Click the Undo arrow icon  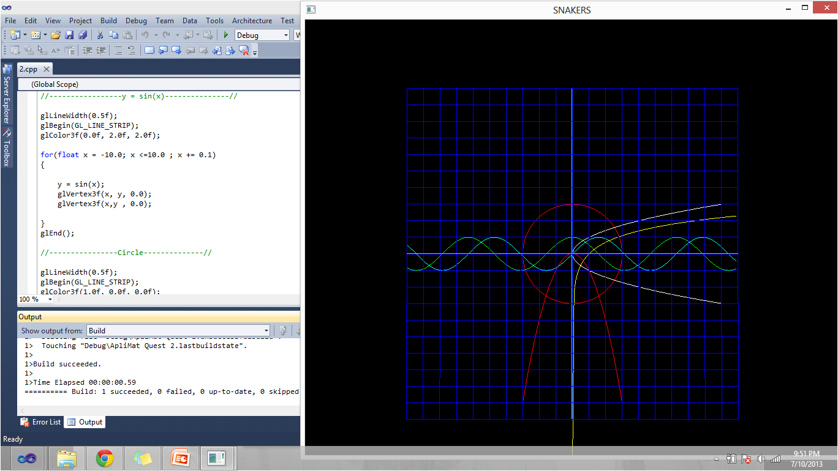[x=145, y=35]
